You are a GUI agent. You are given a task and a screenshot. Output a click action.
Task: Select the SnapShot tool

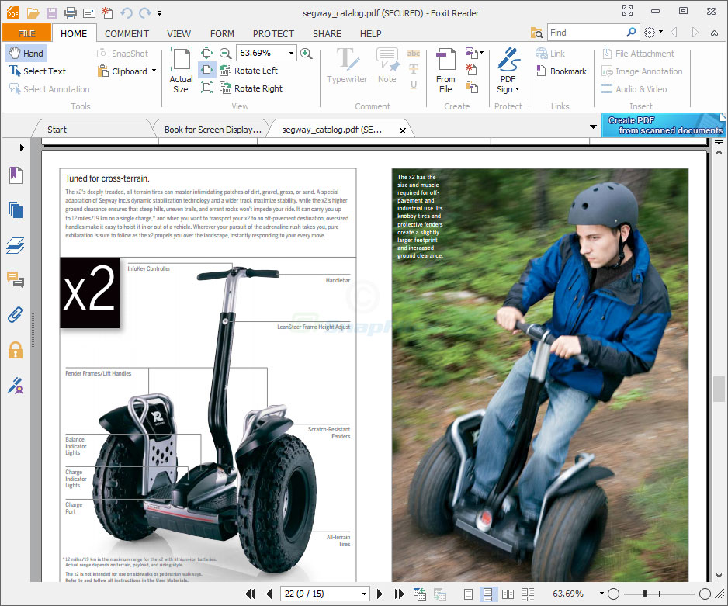(x=122, y=53)
